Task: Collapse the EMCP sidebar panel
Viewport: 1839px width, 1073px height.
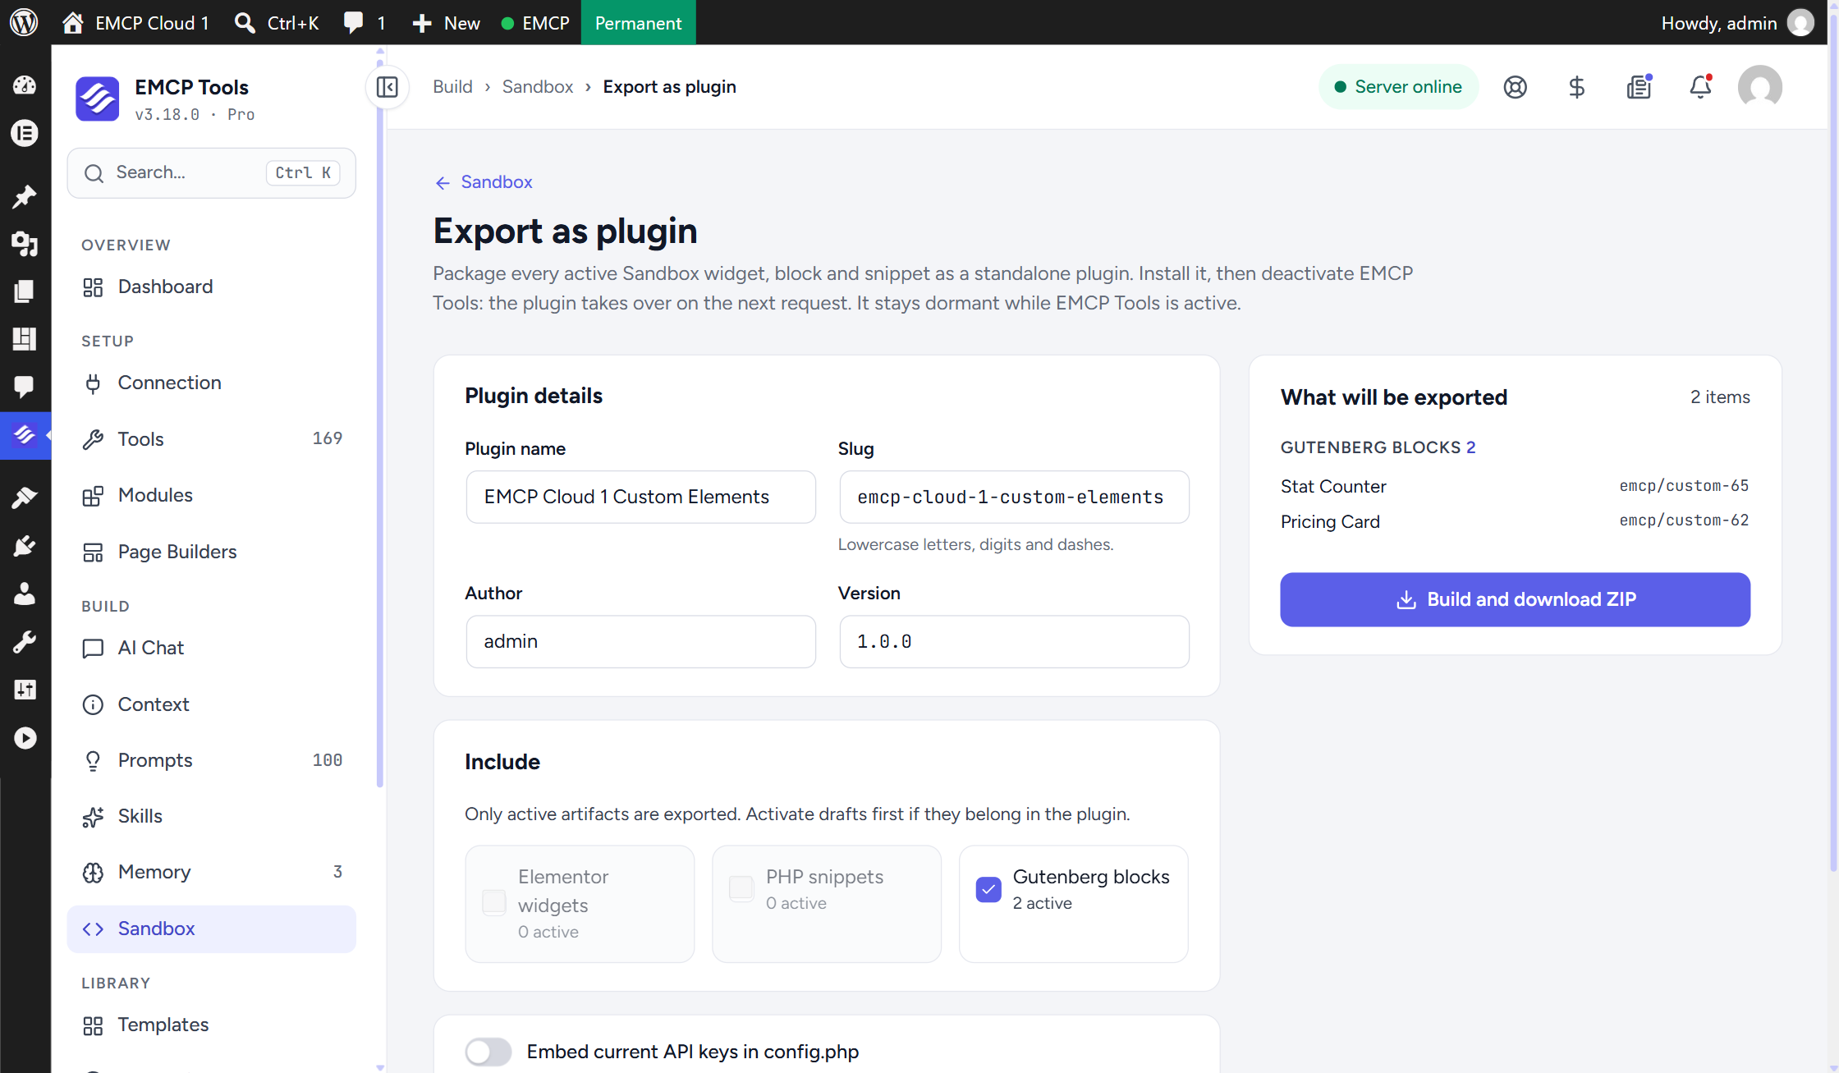Action: (x=387, y=87)
